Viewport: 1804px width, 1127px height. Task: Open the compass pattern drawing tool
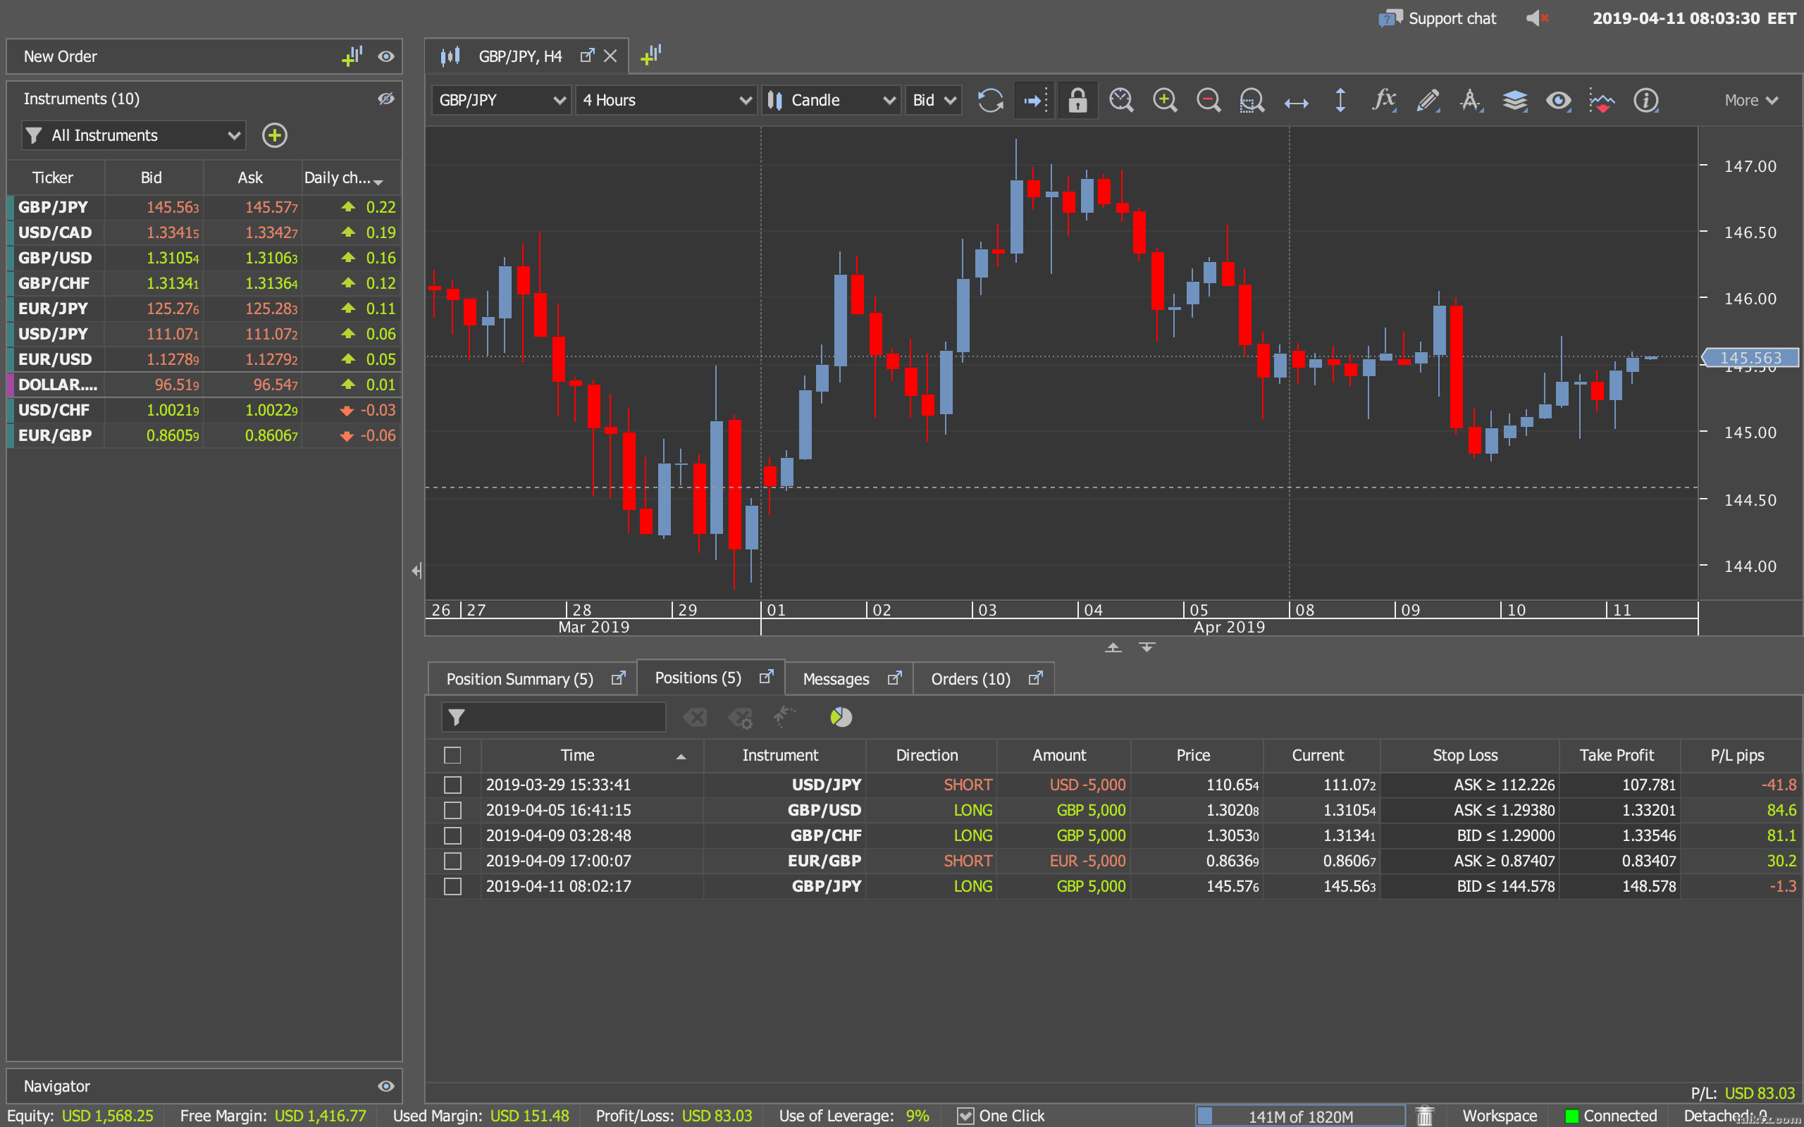tap(1471, 100)
